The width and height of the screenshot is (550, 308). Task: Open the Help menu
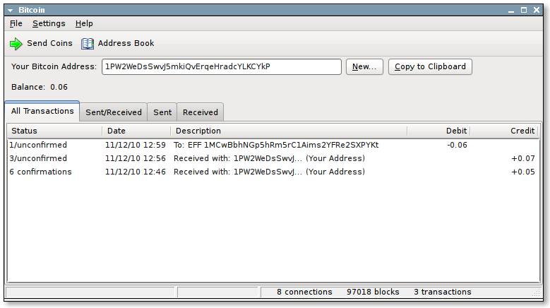(x=84, y=23)
